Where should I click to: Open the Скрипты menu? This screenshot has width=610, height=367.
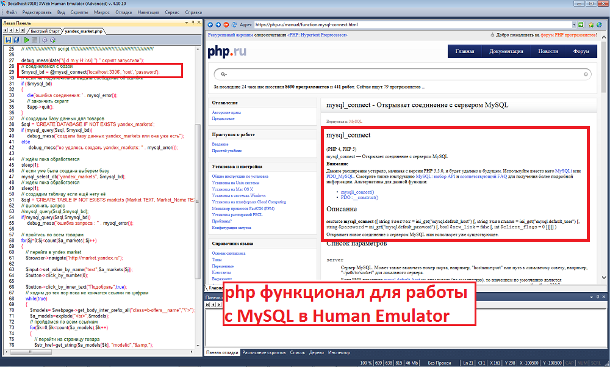pyautogui.click(x=79, y=12)
